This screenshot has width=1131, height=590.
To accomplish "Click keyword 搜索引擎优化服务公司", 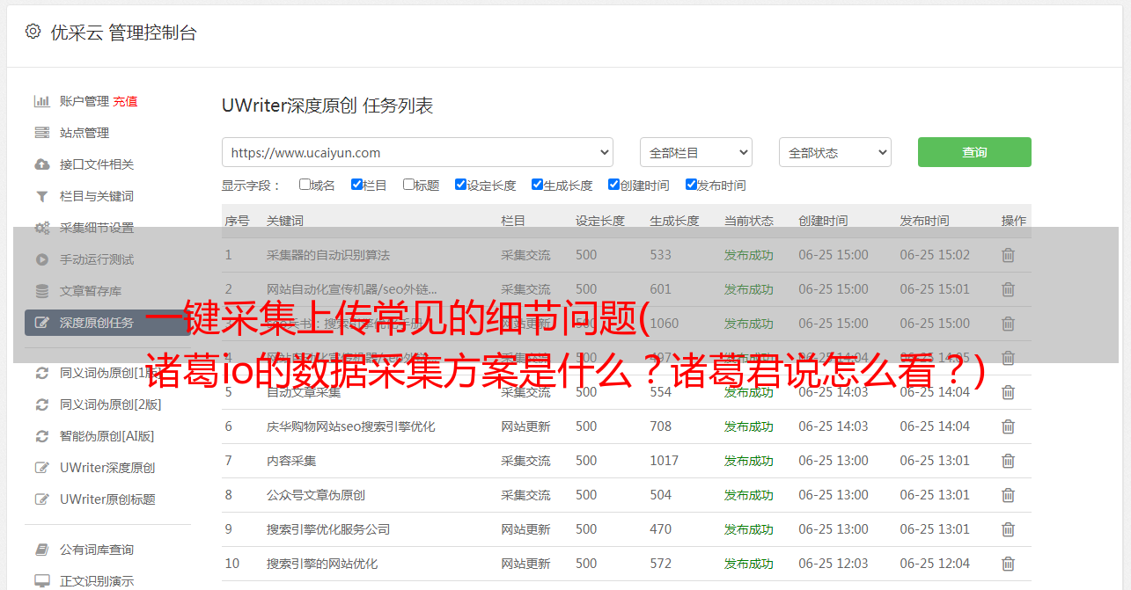I will [328, 529].
